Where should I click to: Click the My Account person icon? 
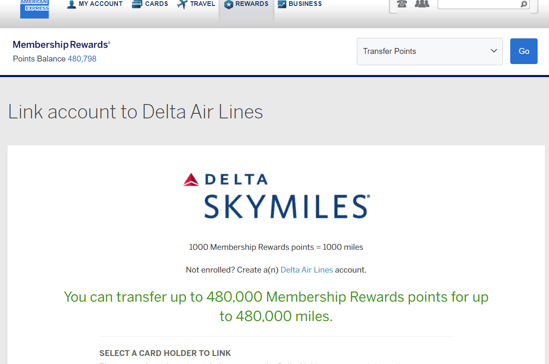72,4
